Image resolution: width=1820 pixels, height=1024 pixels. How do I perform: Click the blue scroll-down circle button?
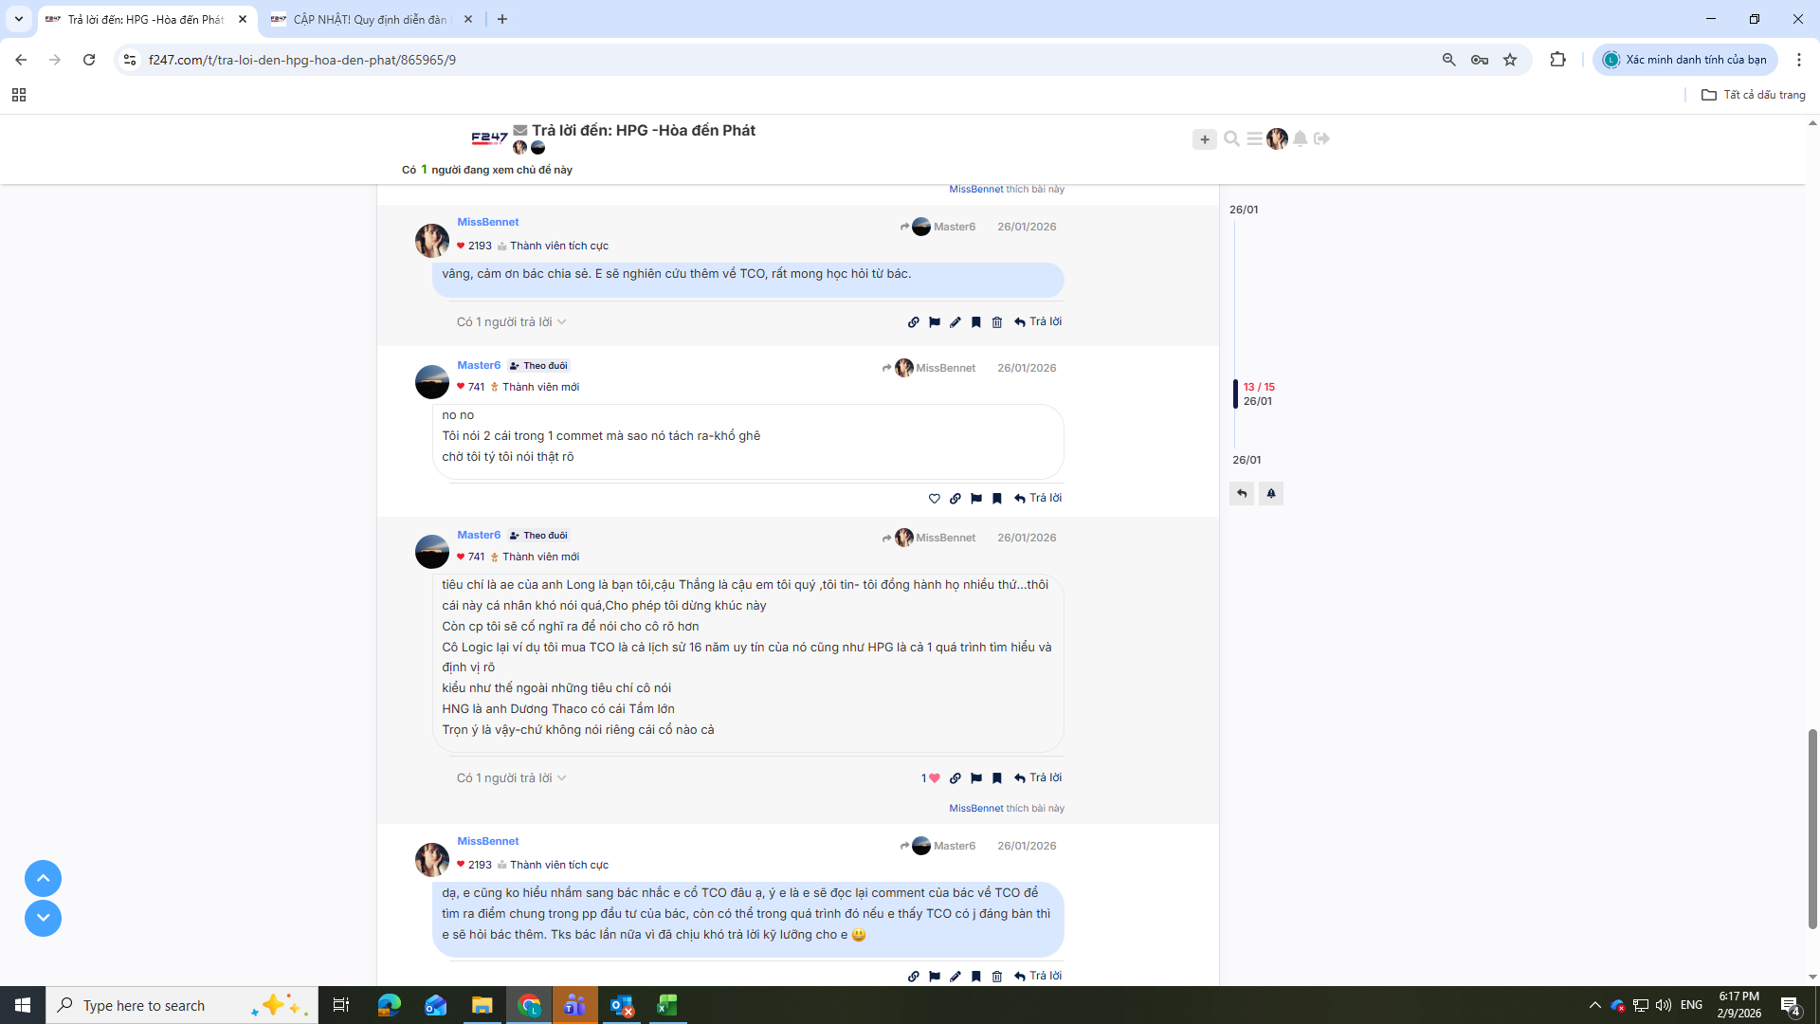43,918
